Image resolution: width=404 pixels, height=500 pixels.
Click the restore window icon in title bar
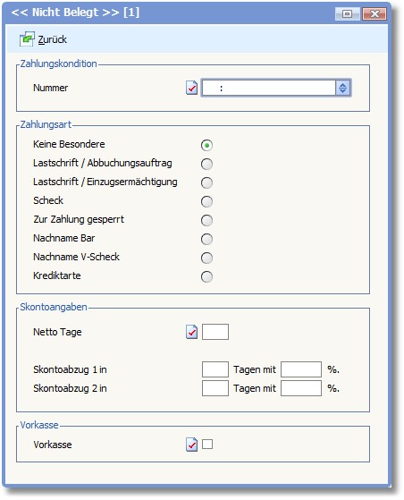[347, 14]
